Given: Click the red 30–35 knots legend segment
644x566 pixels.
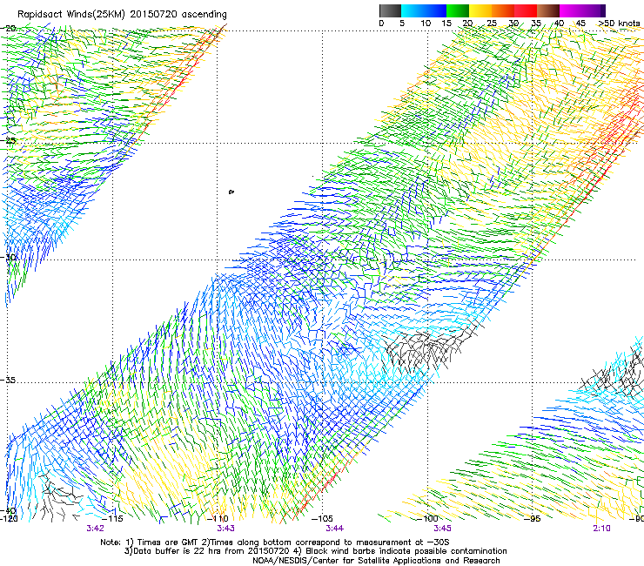Looking at the screenshot, I should (x=526, y=10).
